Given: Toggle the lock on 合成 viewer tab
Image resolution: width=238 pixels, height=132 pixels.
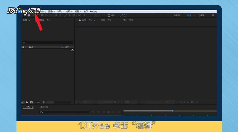Looking at the screenshot, I should (x=80, y=20).
